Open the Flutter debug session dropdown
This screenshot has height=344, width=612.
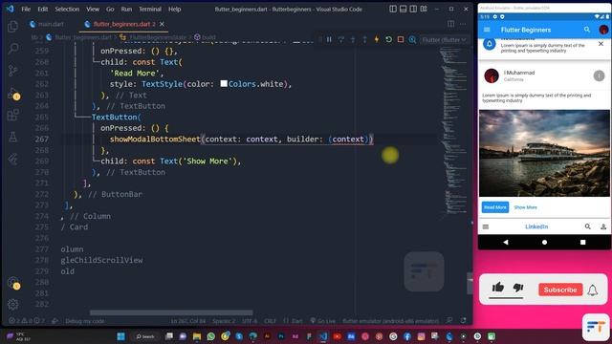(444, 40)
